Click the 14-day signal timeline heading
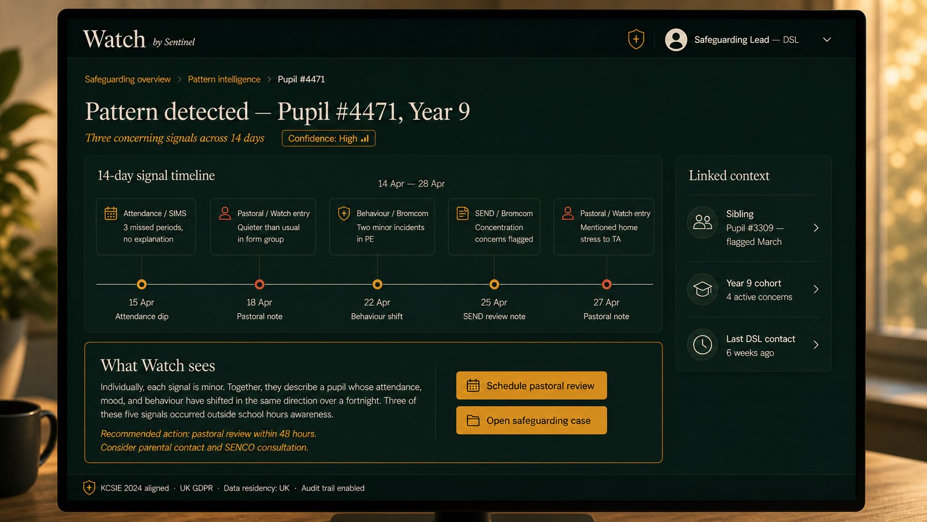Screen dimensions: 927x522 [x=156, y=175]
